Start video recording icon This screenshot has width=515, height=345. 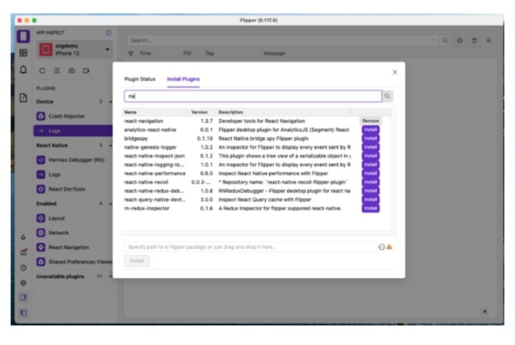[x=86, y=71]
